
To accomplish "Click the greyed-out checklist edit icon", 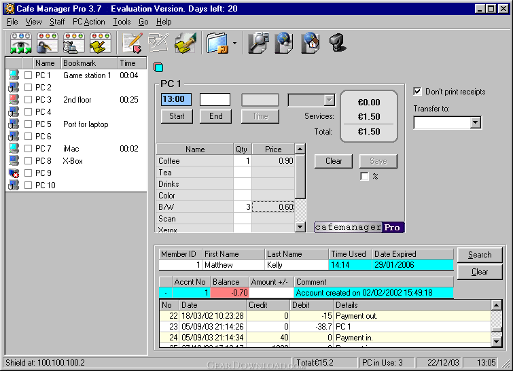I will pyautogui.click(x=159, y=43).
